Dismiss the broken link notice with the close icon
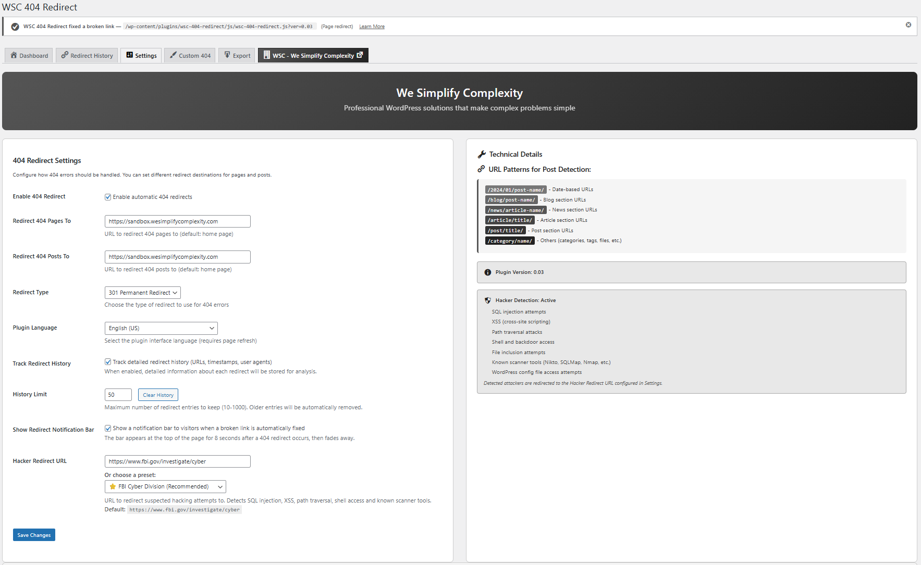This screenshot has width=921, height=565. 908,25
